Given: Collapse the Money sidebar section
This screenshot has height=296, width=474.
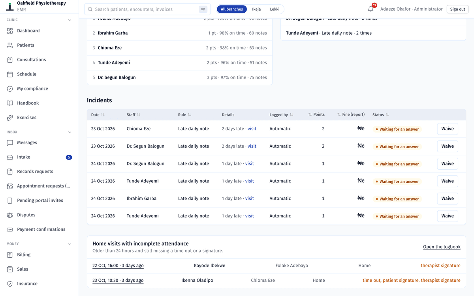Looking at the screenshot, I should point(70,244).
